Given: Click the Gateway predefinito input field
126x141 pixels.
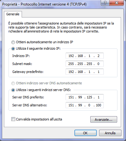Looking at the screenshot, I should [x=85, y=72].
